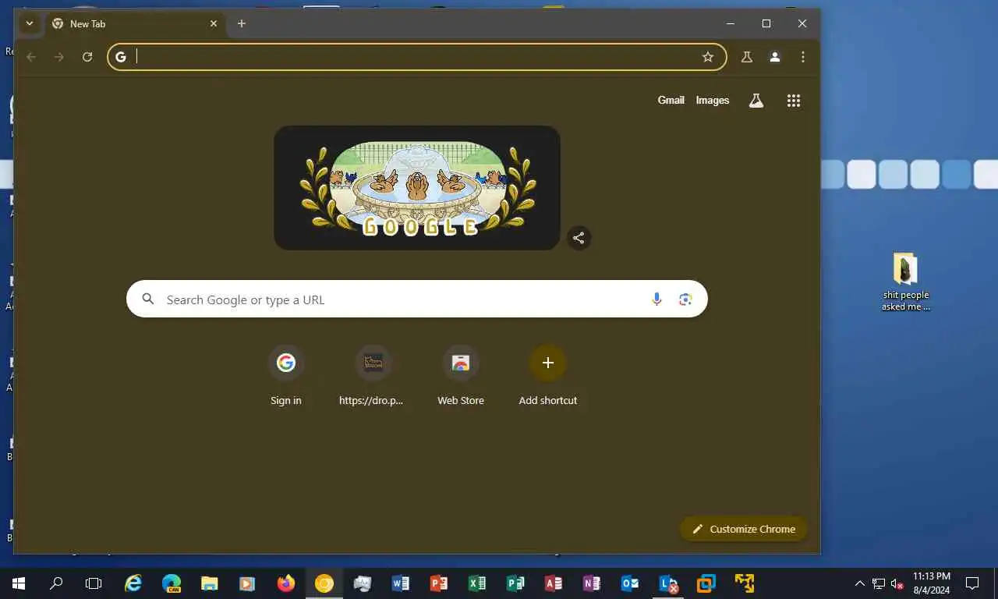998x599 pixels.
Task: Open Chrome's three-dot menu
Action: coord(803,57)
